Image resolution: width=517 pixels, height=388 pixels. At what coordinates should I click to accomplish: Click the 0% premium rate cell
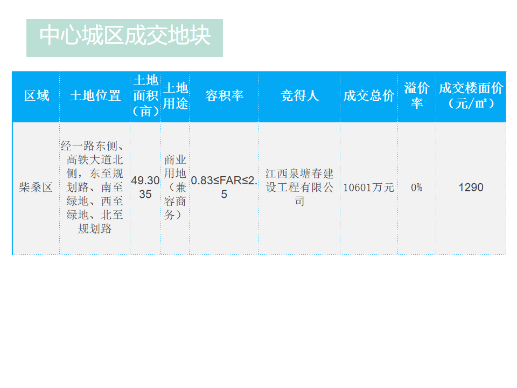417,188
